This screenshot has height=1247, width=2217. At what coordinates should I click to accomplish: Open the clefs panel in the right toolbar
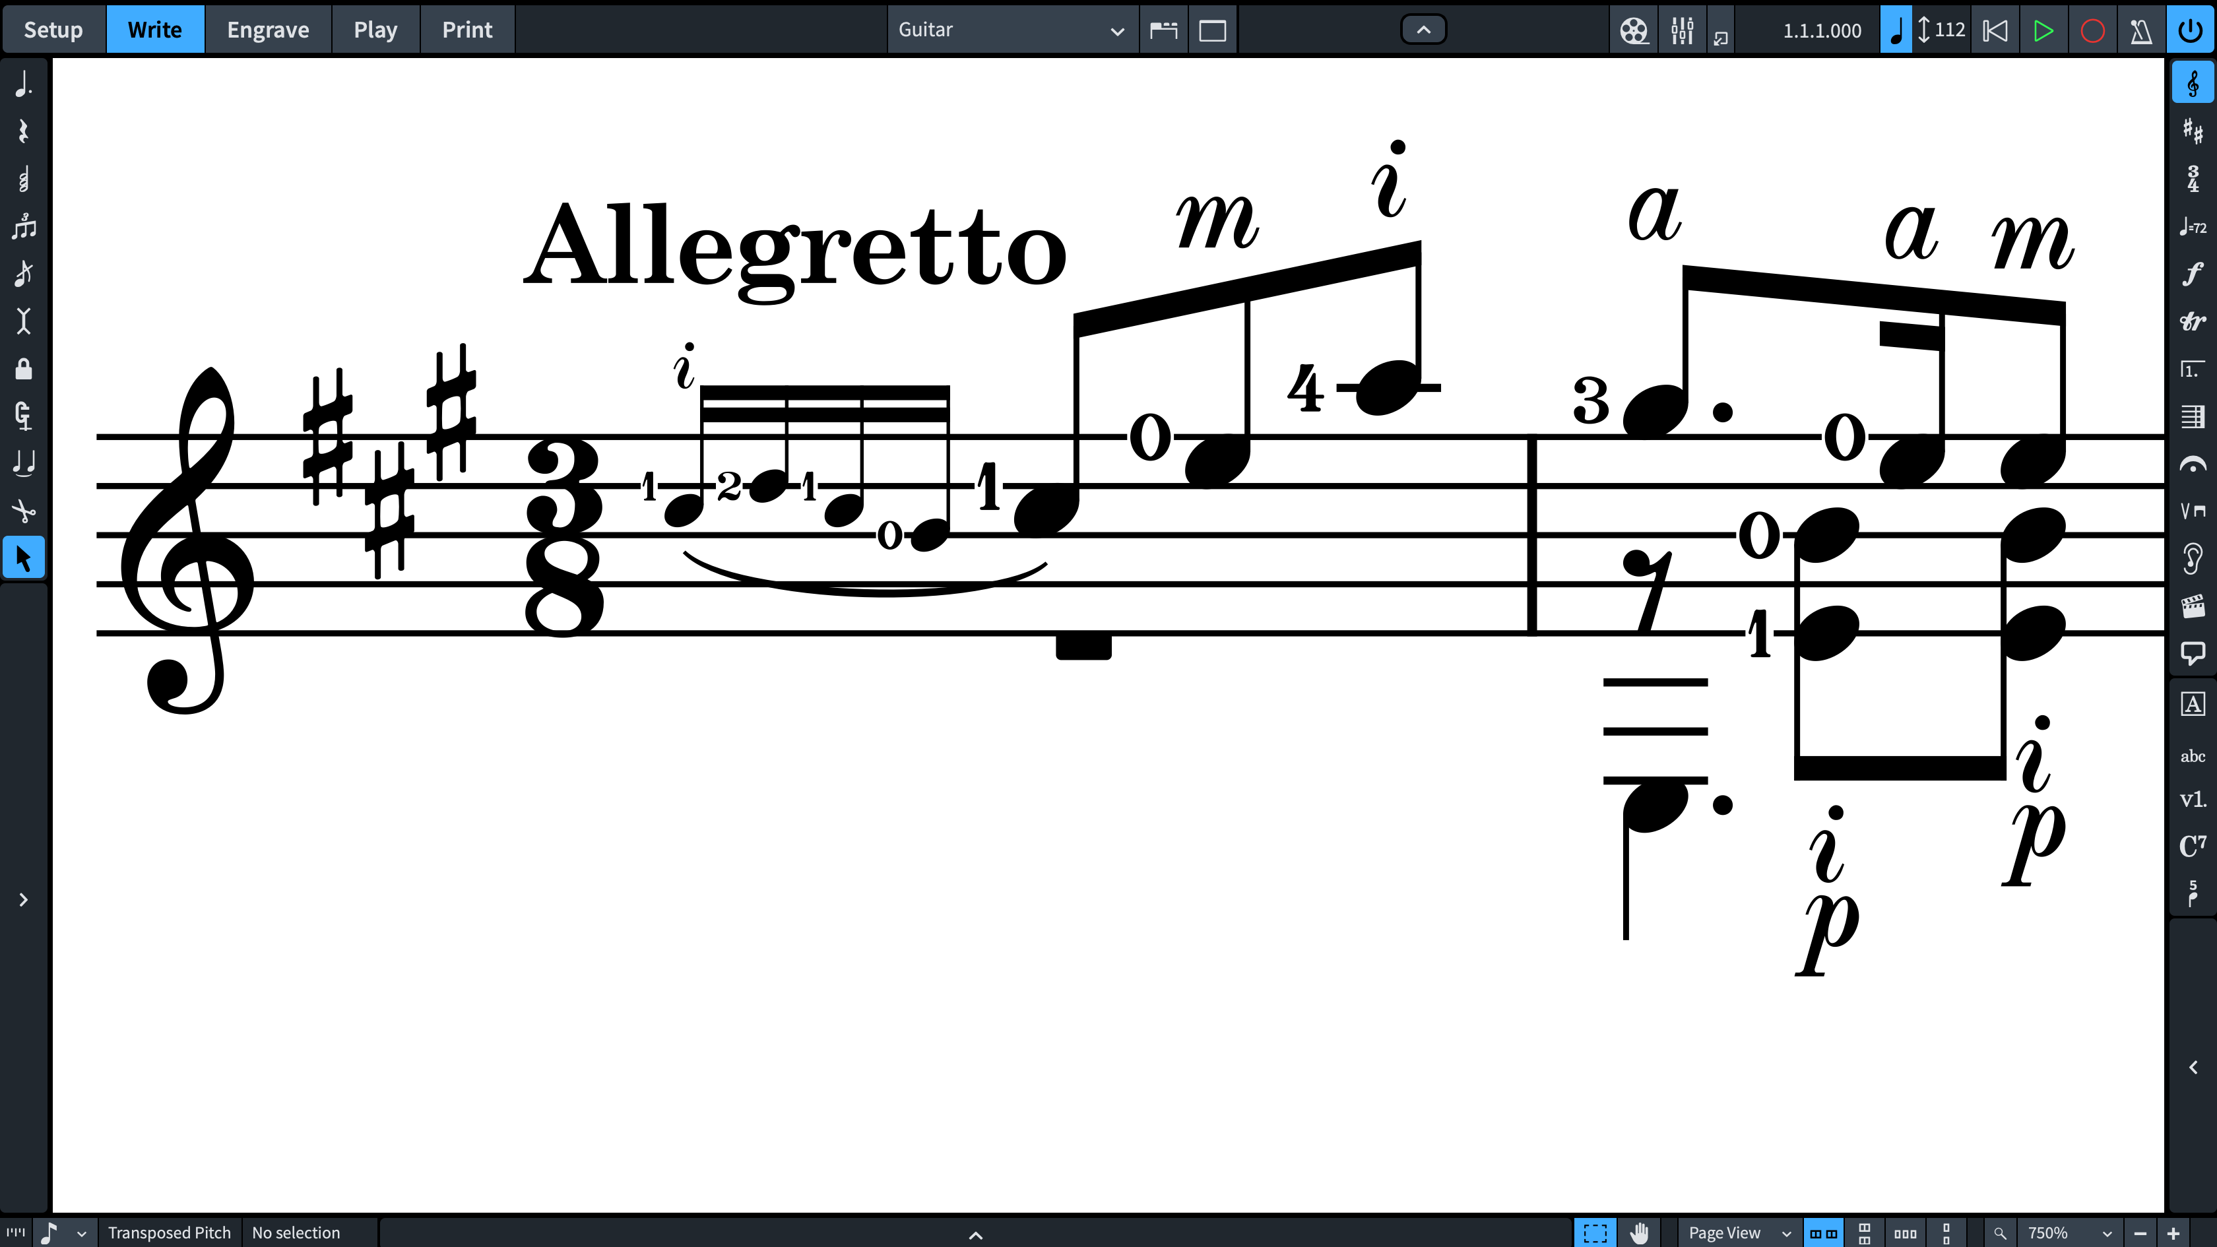(x=2193, y=82)
